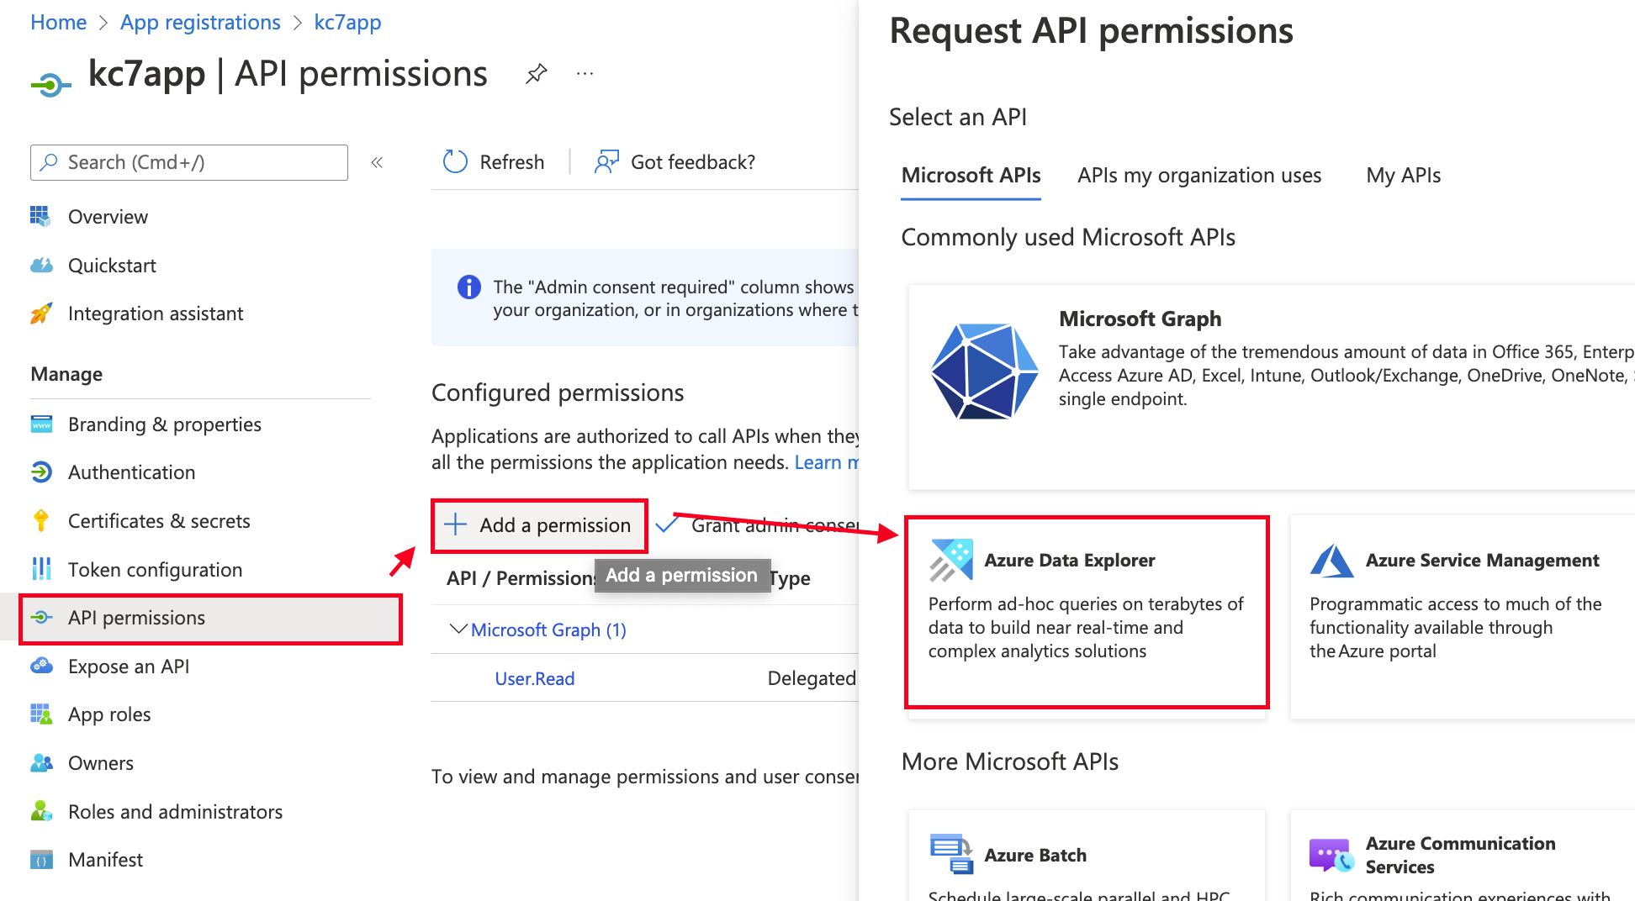
Task: Select the Azure Batch card title
Action: (x=1035, y=855)
